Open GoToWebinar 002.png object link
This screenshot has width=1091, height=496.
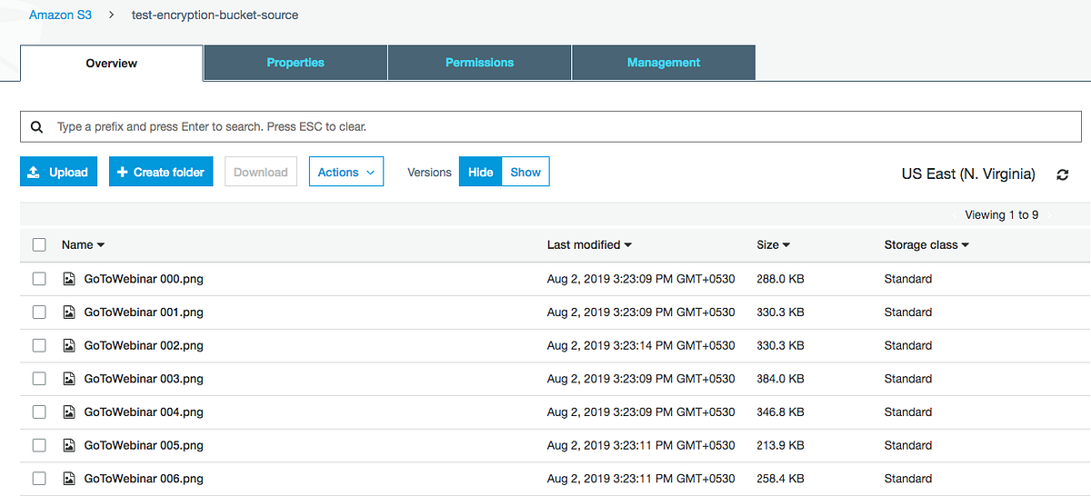point(144,345)
